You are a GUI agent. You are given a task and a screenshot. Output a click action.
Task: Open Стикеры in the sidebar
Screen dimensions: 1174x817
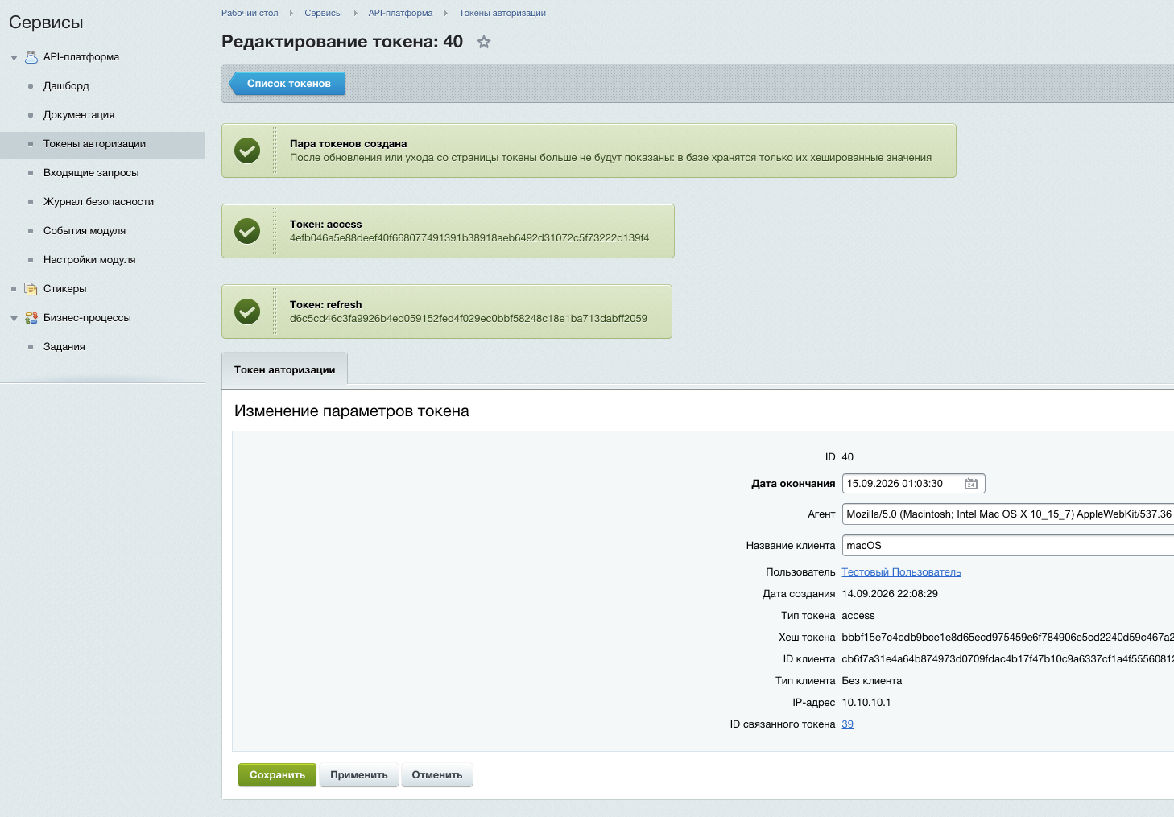tap(64, 289)
